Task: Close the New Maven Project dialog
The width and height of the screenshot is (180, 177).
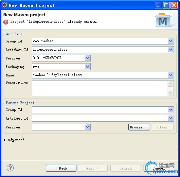Action: point(174,5)
